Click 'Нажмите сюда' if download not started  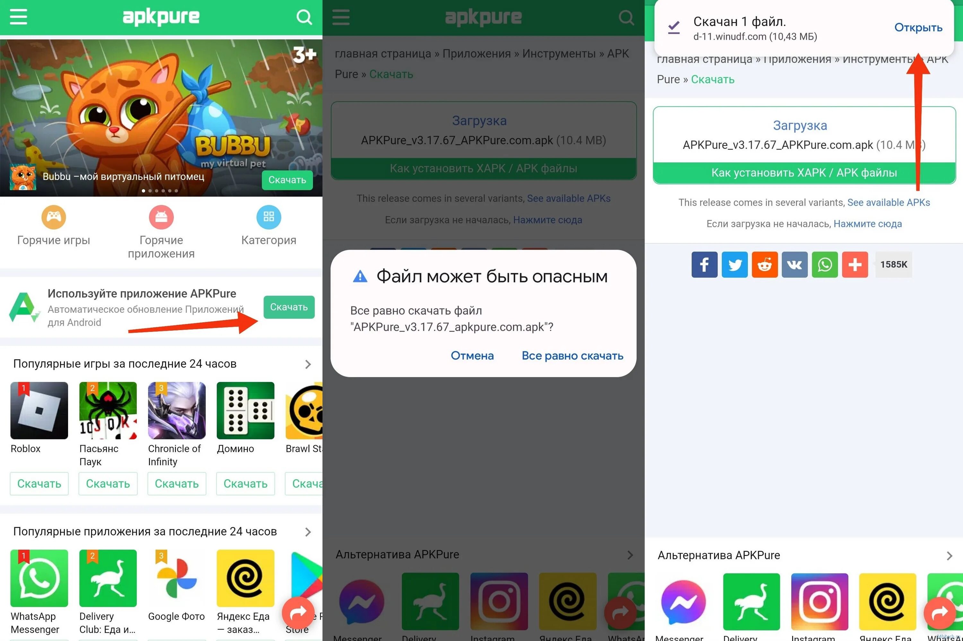(x=866, y=223)
